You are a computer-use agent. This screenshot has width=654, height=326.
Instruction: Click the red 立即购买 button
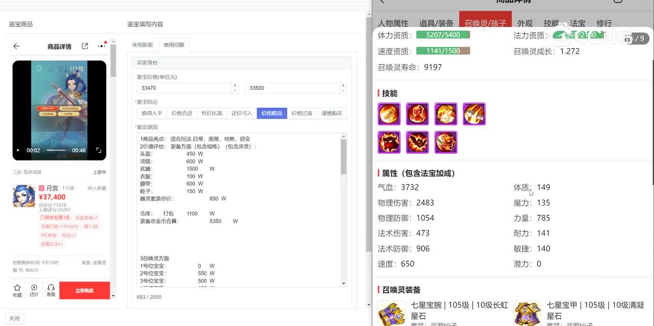click(84, 290)
